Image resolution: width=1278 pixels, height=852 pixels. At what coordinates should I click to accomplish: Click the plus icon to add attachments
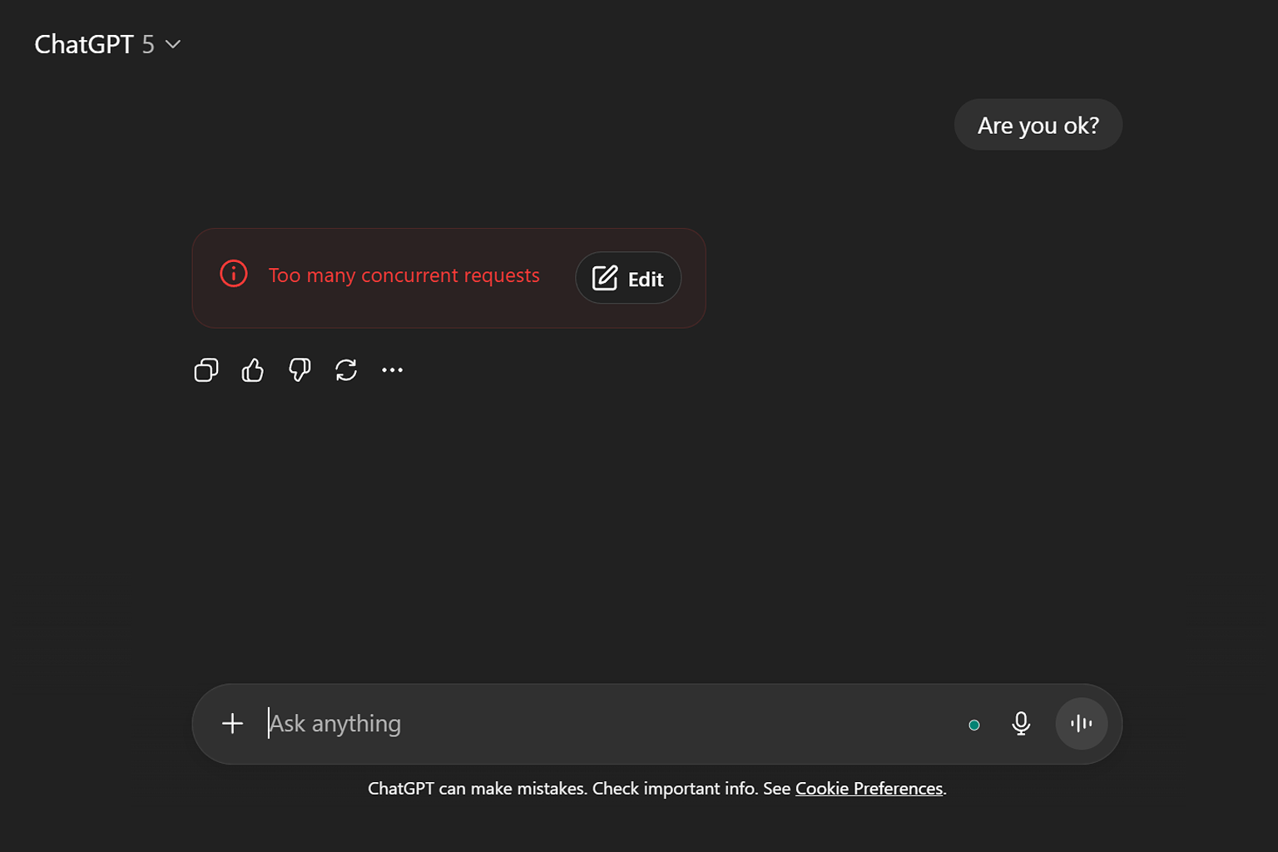coord(233,724)
